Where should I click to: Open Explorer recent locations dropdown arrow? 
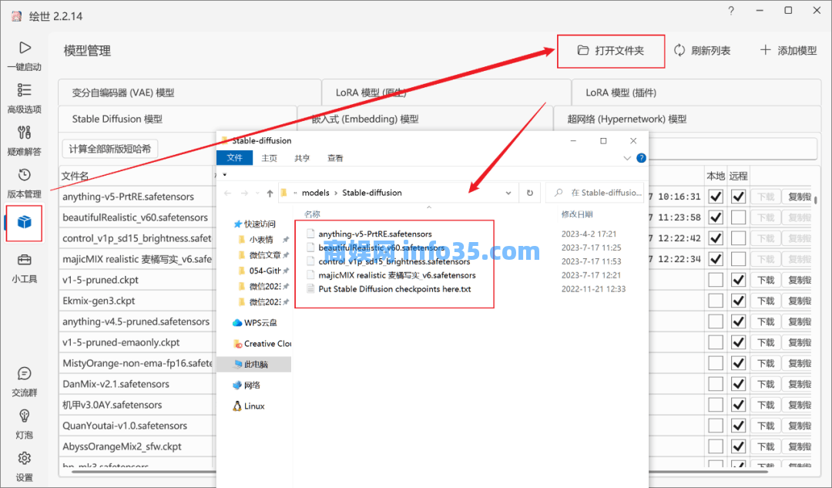tap(257, 194)
